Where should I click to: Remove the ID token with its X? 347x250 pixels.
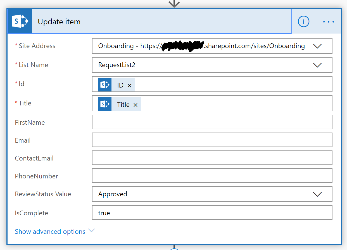(130, 86)
